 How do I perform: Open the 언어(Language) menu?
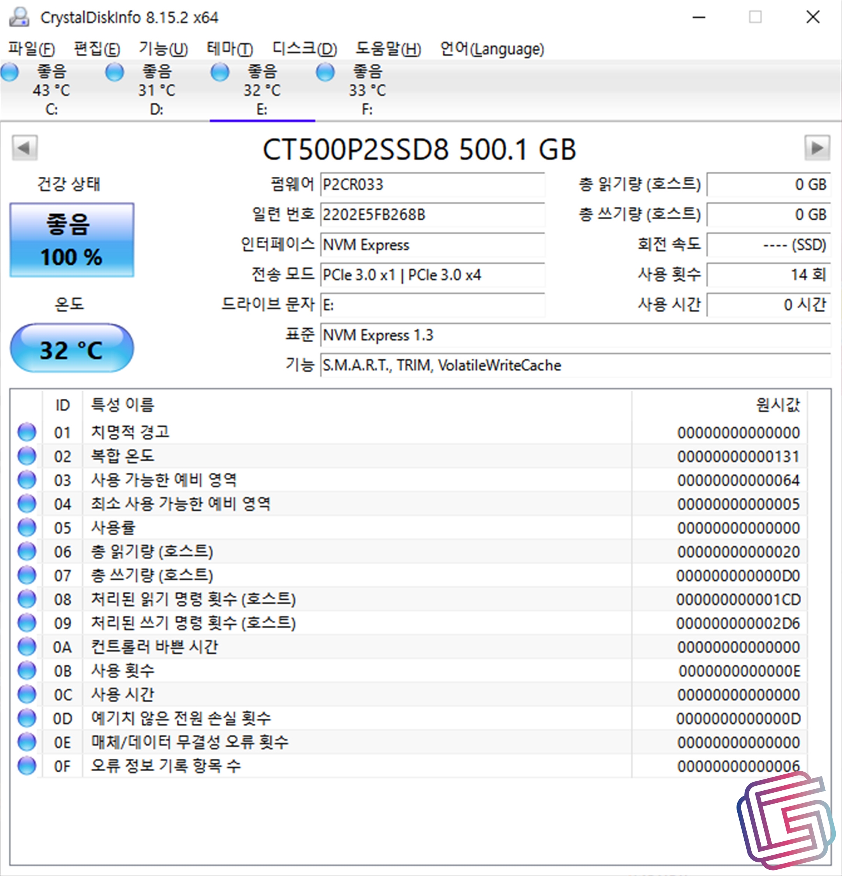[492, 49]
